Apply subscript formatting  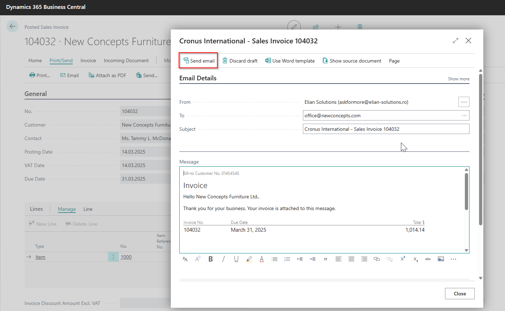click(415, 259)
